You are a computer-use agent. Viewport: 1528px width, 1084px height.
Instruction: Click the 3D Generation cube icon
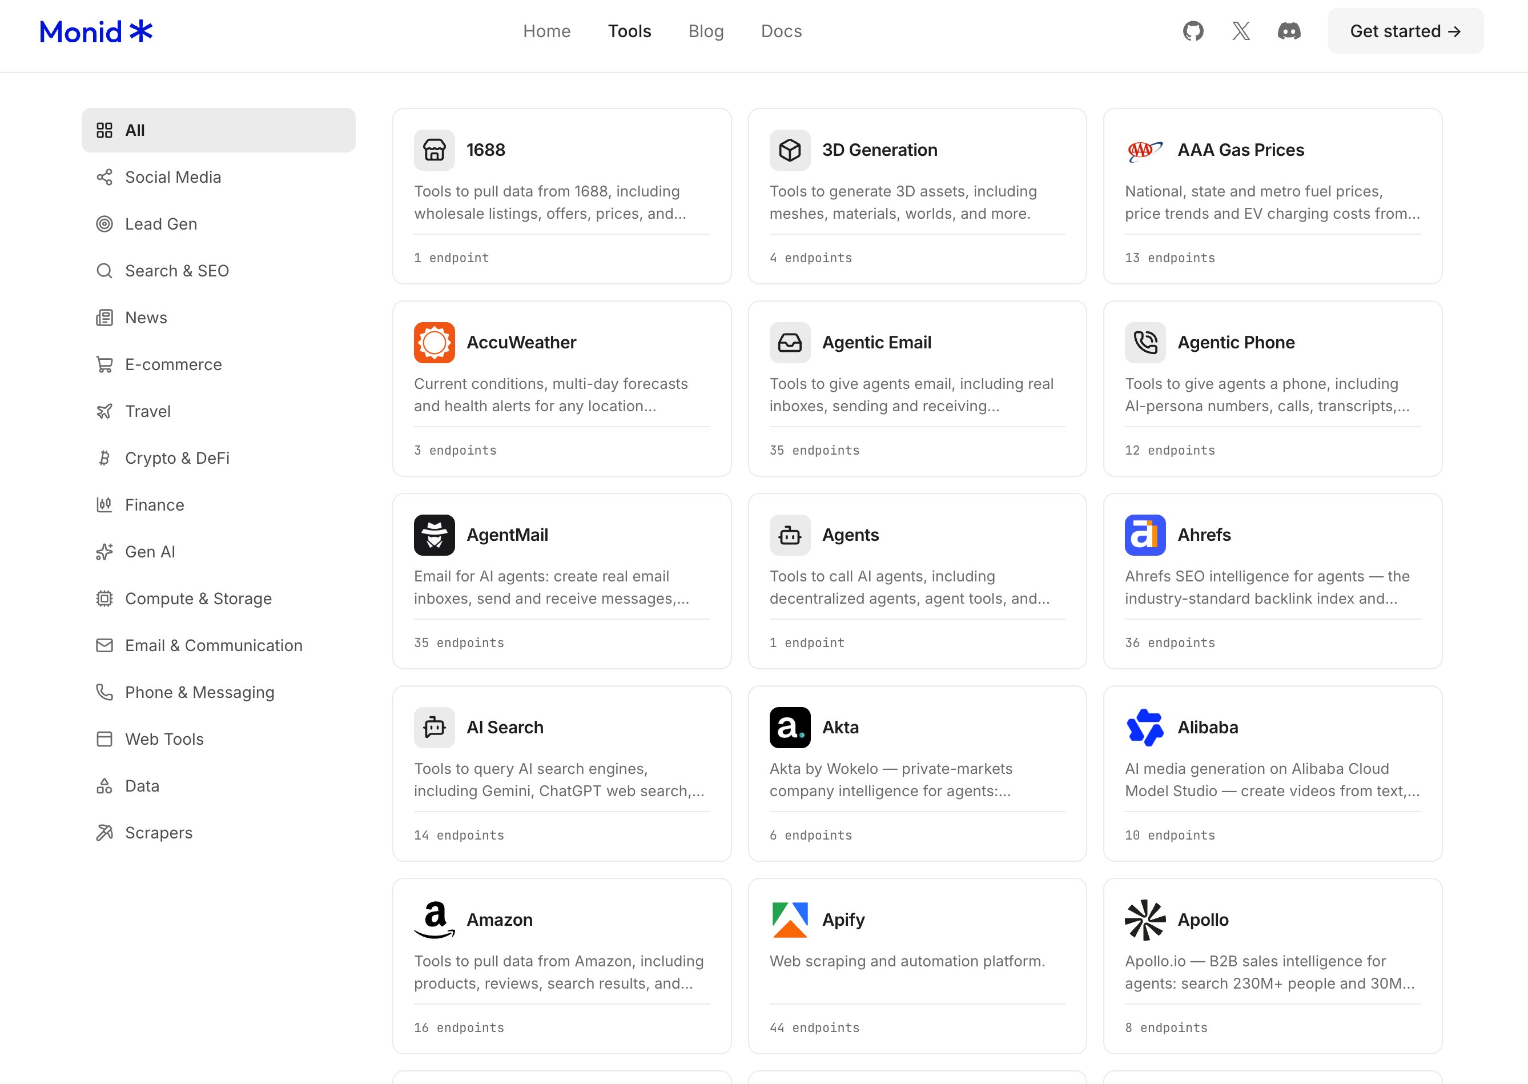[790, 150]
